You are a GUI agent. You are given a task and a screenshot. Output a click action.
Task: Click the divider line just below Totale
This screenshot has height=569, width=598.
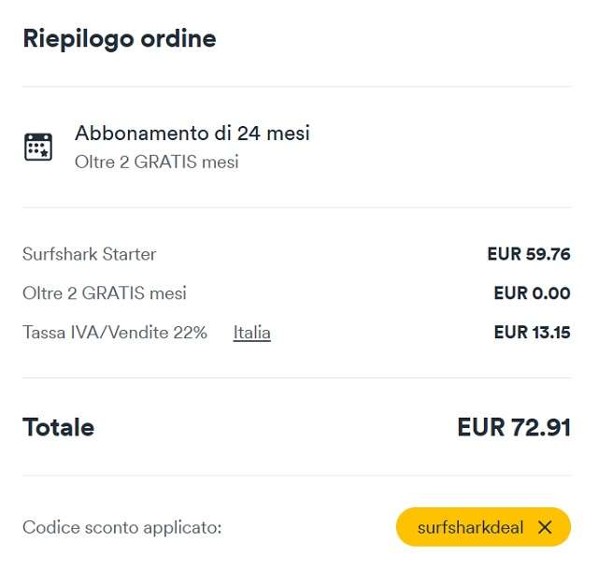(x=296, y=476)
